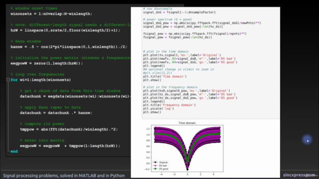319x179 pixels.
Task: Select the 'hannw = .5 - cos(2*pi*linspace' line
Action: [69, 47]
